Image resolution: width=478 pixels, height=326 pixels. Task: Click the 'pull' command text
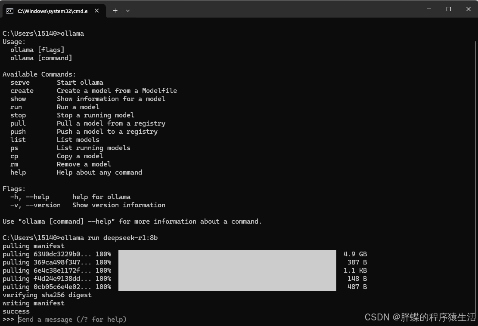[18, 123]
